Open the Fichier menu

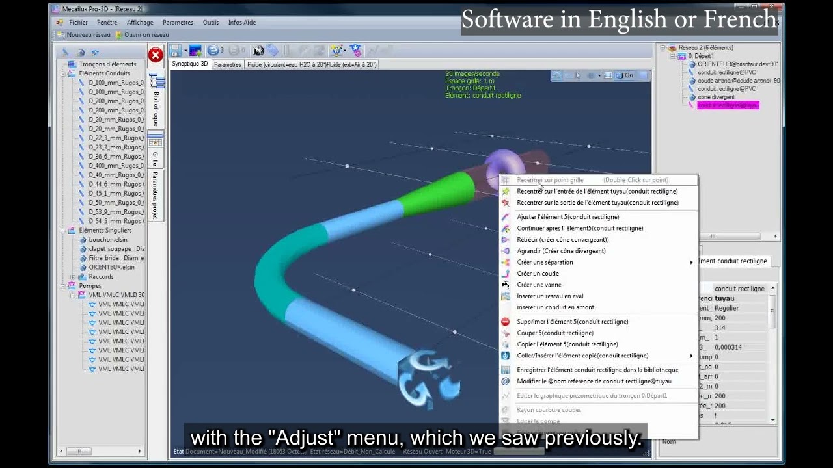pyautogui.click(x=78, y=23)
